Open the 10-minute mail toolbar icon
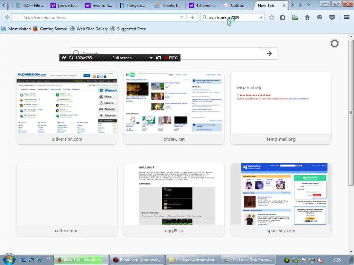The width and height of the screenshot is (354, 265). [x=295, y=17]
